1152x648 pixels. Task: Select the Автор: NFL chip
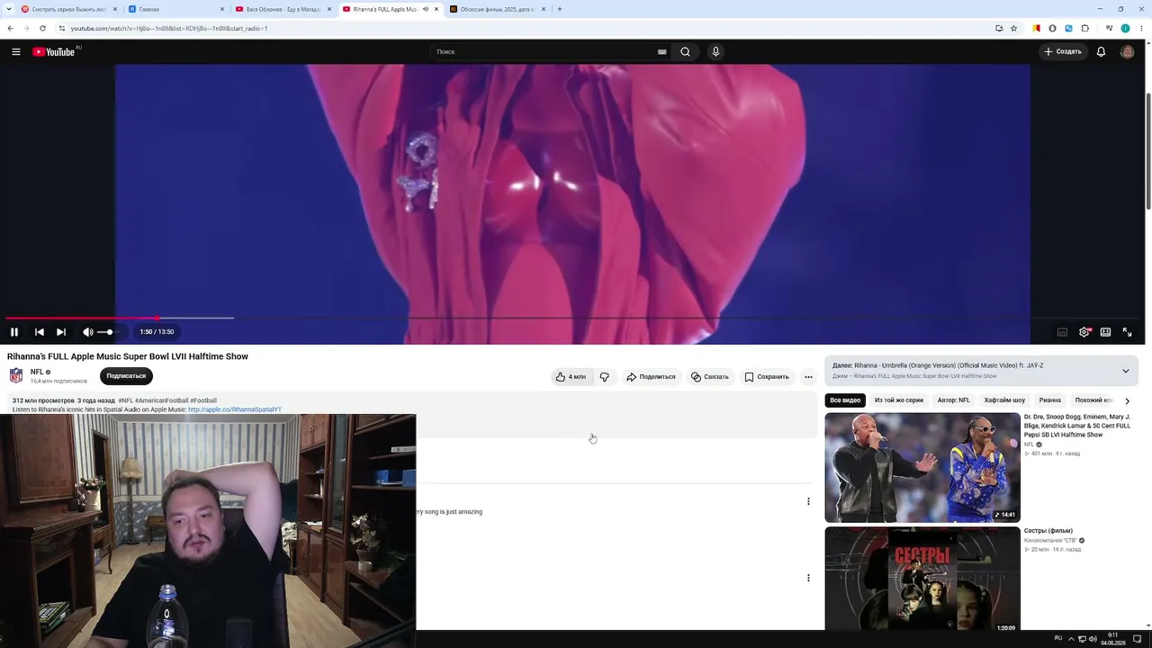(954, 400)
